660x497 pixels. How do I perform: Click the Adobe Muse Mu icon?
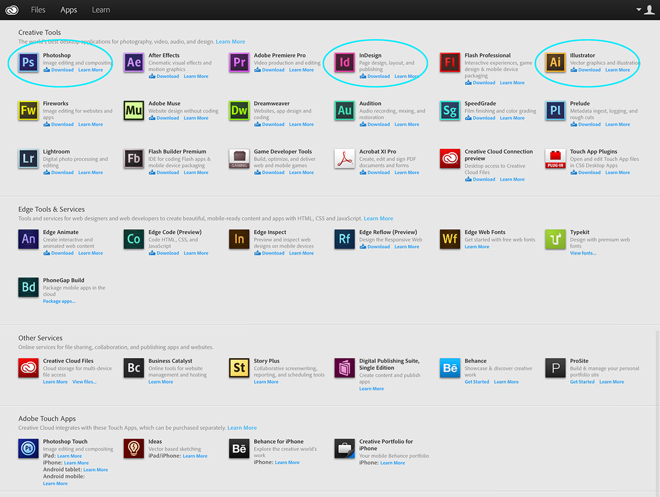pyautogui.click(x=134, y=111)
